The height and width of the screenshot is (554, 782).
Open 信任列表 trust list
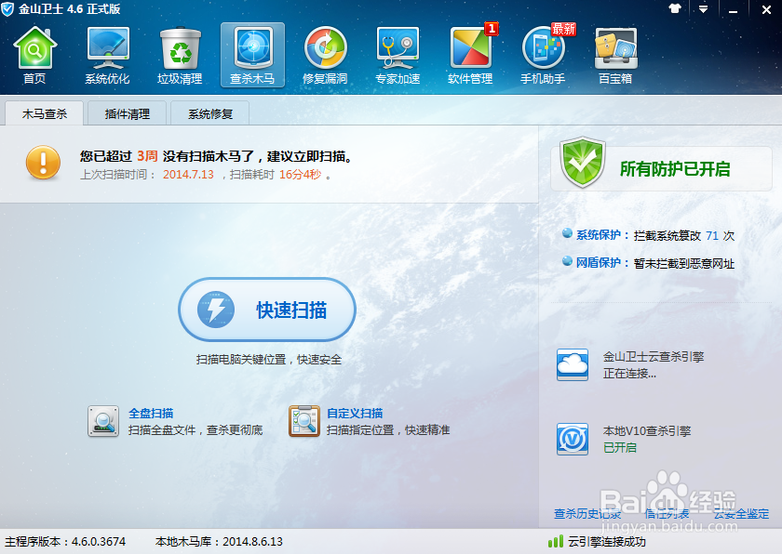(x=667, y=514)
